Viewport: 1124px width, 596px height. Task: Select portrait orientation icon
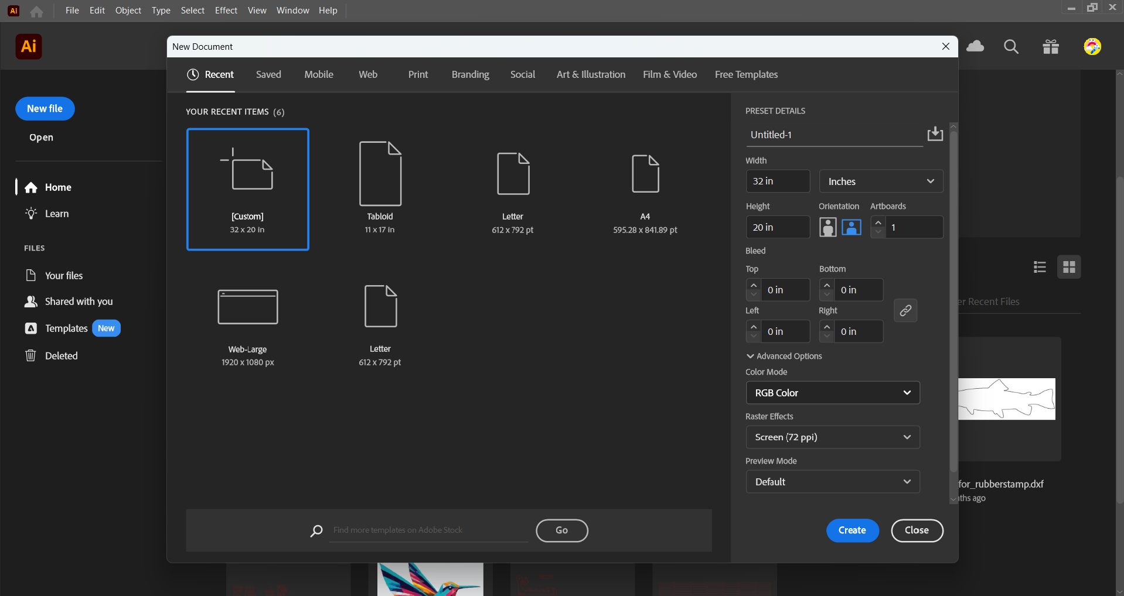827,227
